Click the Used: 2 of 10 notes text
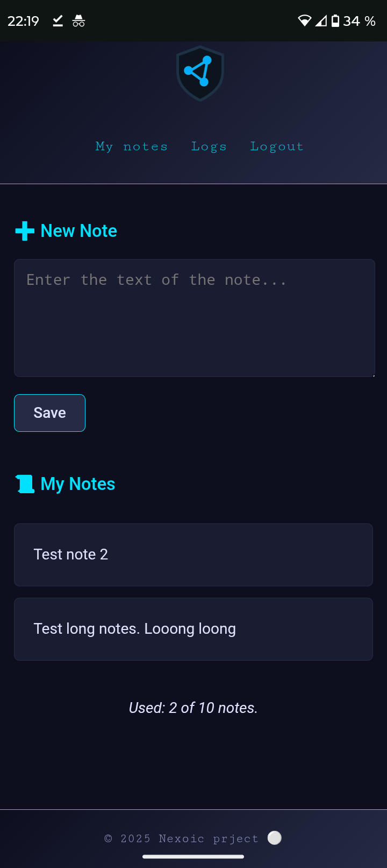387x868 pixels. [x=193, y=708]
